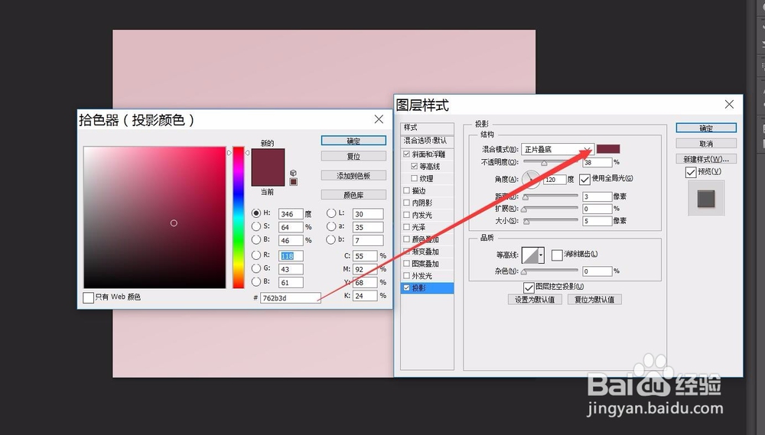The image size is (765, 435).
Task: Click the 角度 value field 120
Action: point(555,180)
